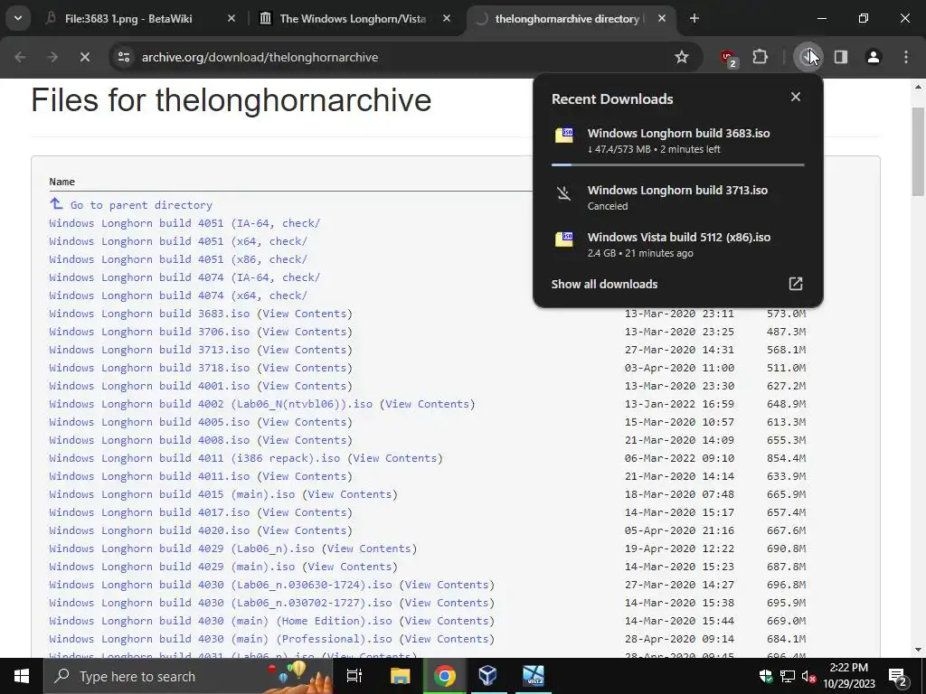Open Longhorn build 4051 (IA-64, check/ folder
The width and height of the screenshot is (926, 694).
click(184, 223)
